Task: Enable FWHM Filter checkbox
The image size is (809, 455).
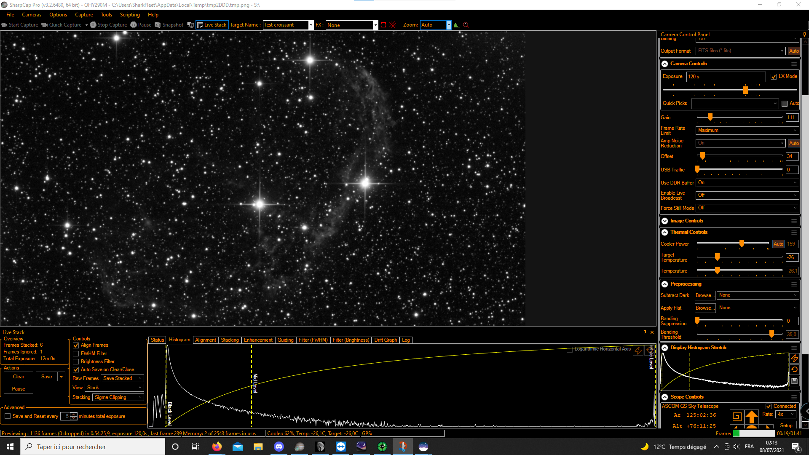Action: [76, 354]
